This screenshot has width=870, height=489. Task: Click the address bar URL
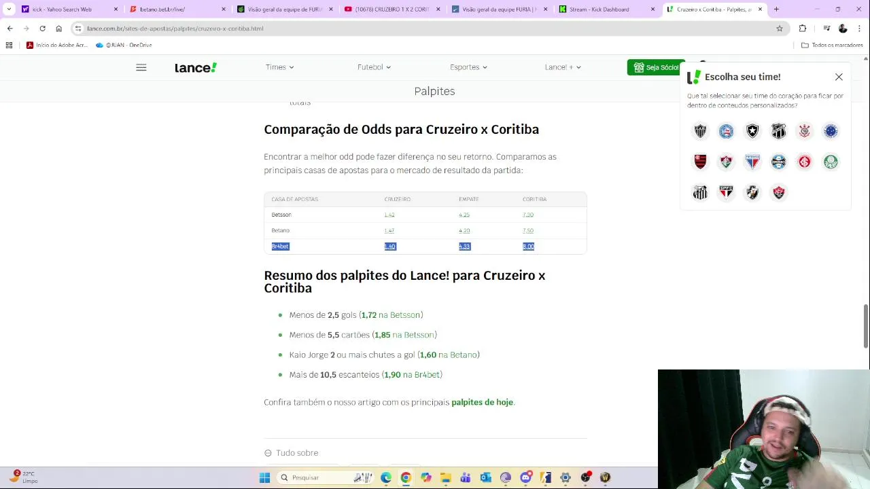point(175,29)
